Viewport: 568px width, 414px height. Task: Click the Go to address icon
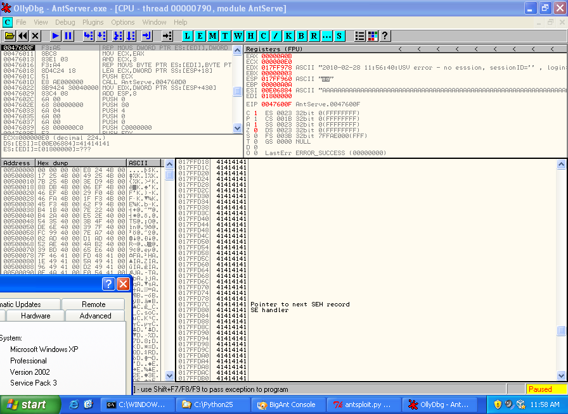click(167, 36)
